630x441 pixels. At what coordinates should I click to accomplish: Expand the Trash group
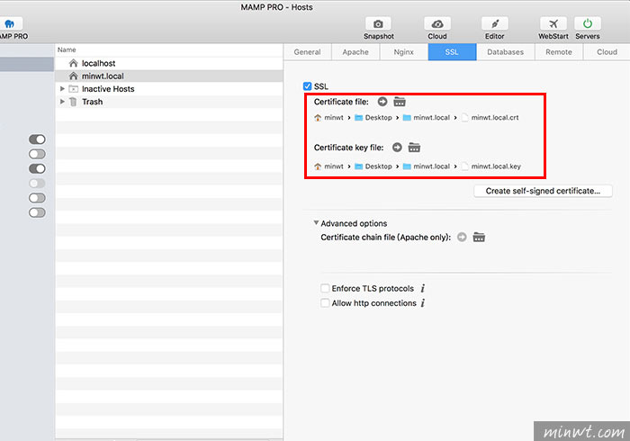click(62, 102)
